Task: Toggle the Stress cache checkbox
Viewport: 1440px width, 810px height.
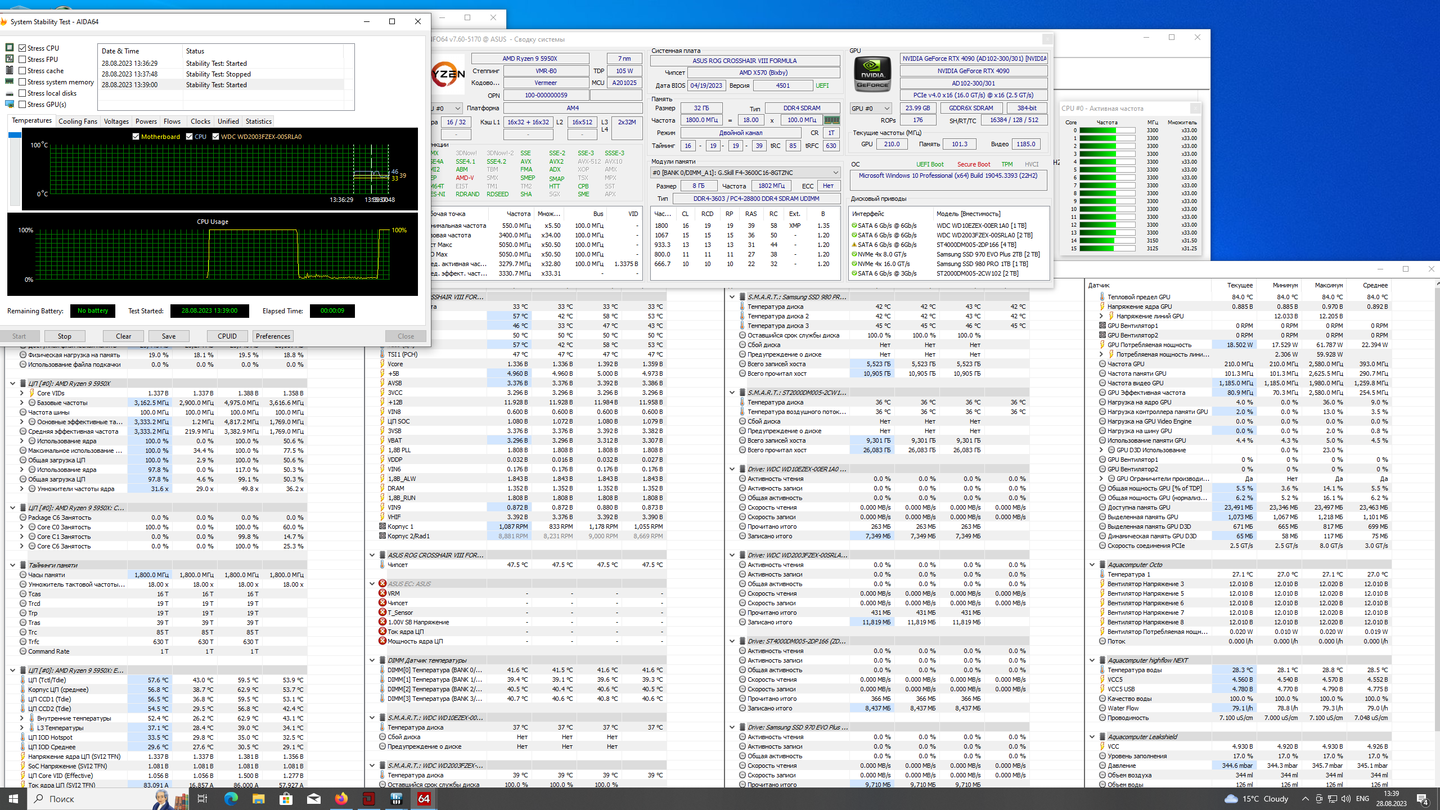Action: point(22,70)
